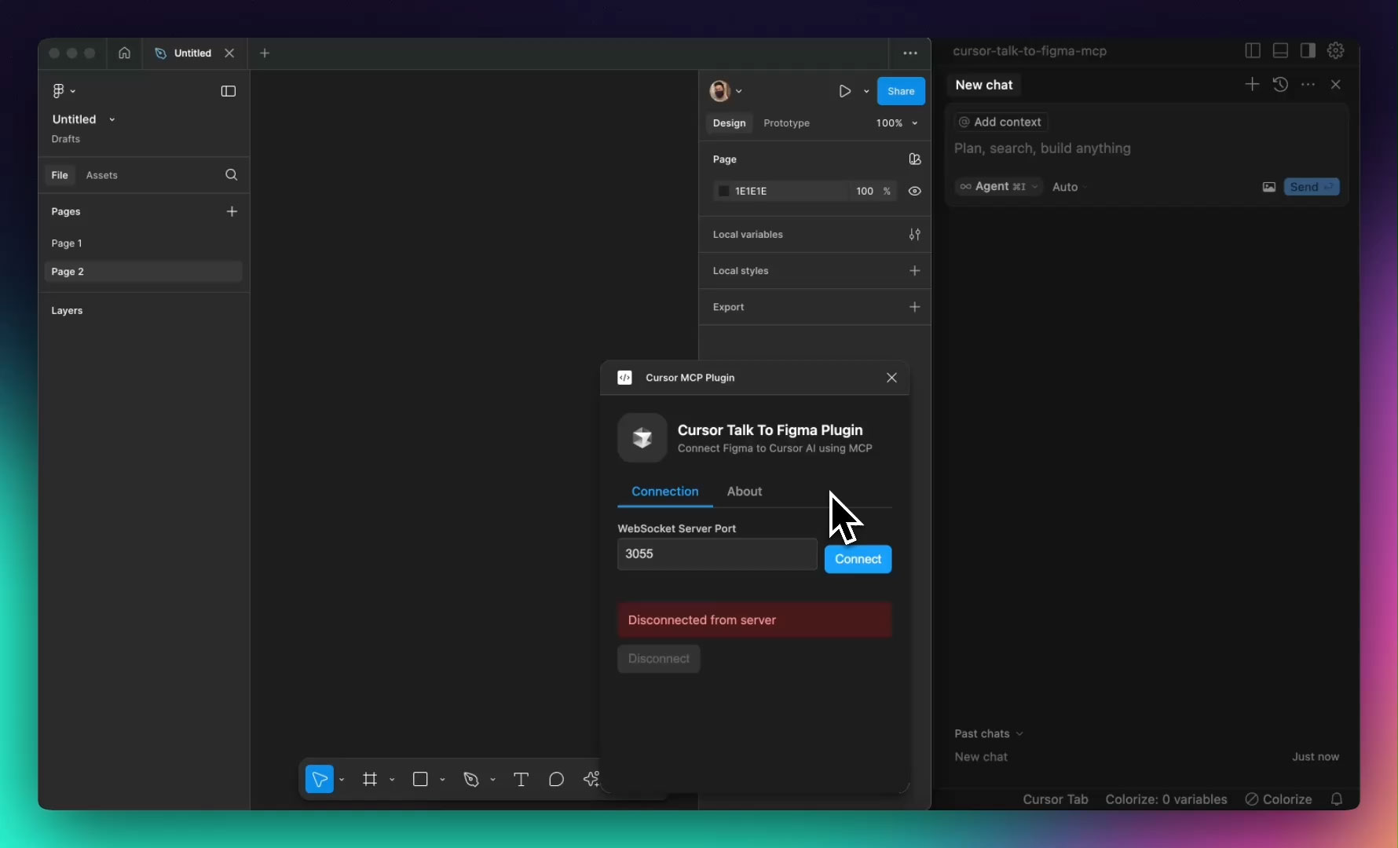Image resolution: width=1398 pixels, height=848 pixels.
Task: Open page color styles icon
Action: (x=915, y=159)
